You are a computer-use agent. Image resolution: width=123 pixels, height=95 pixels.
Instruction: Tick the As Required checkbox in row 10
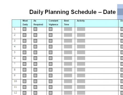click(x=35, y=81)
